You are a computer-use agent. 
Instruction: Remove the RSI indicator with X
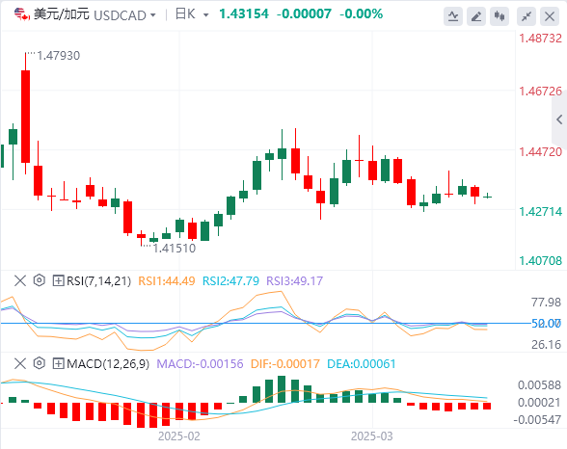pyautogui.click(x=20, y=280)
